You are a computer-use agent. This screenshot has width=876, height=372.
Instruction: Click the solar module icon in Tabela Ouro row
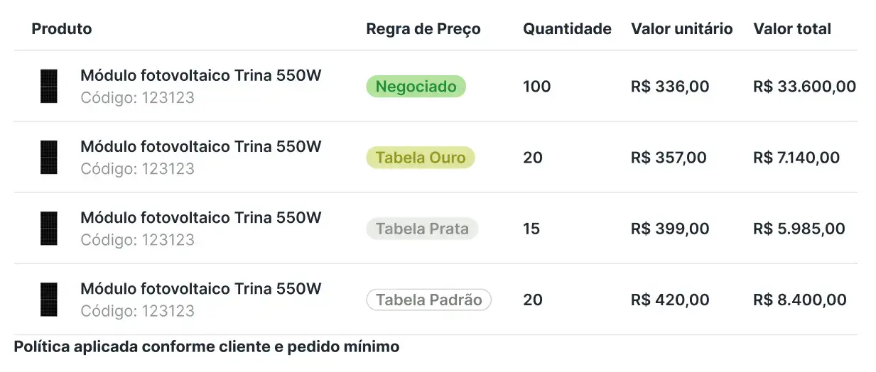pyautogui.click(x=48, y=157)
